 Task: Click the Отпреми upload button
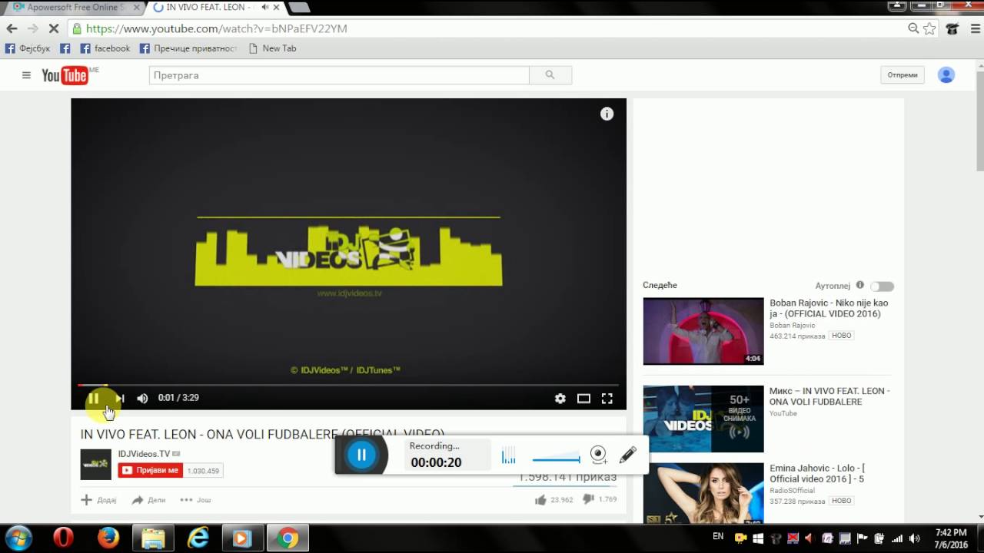click(903, 75)
